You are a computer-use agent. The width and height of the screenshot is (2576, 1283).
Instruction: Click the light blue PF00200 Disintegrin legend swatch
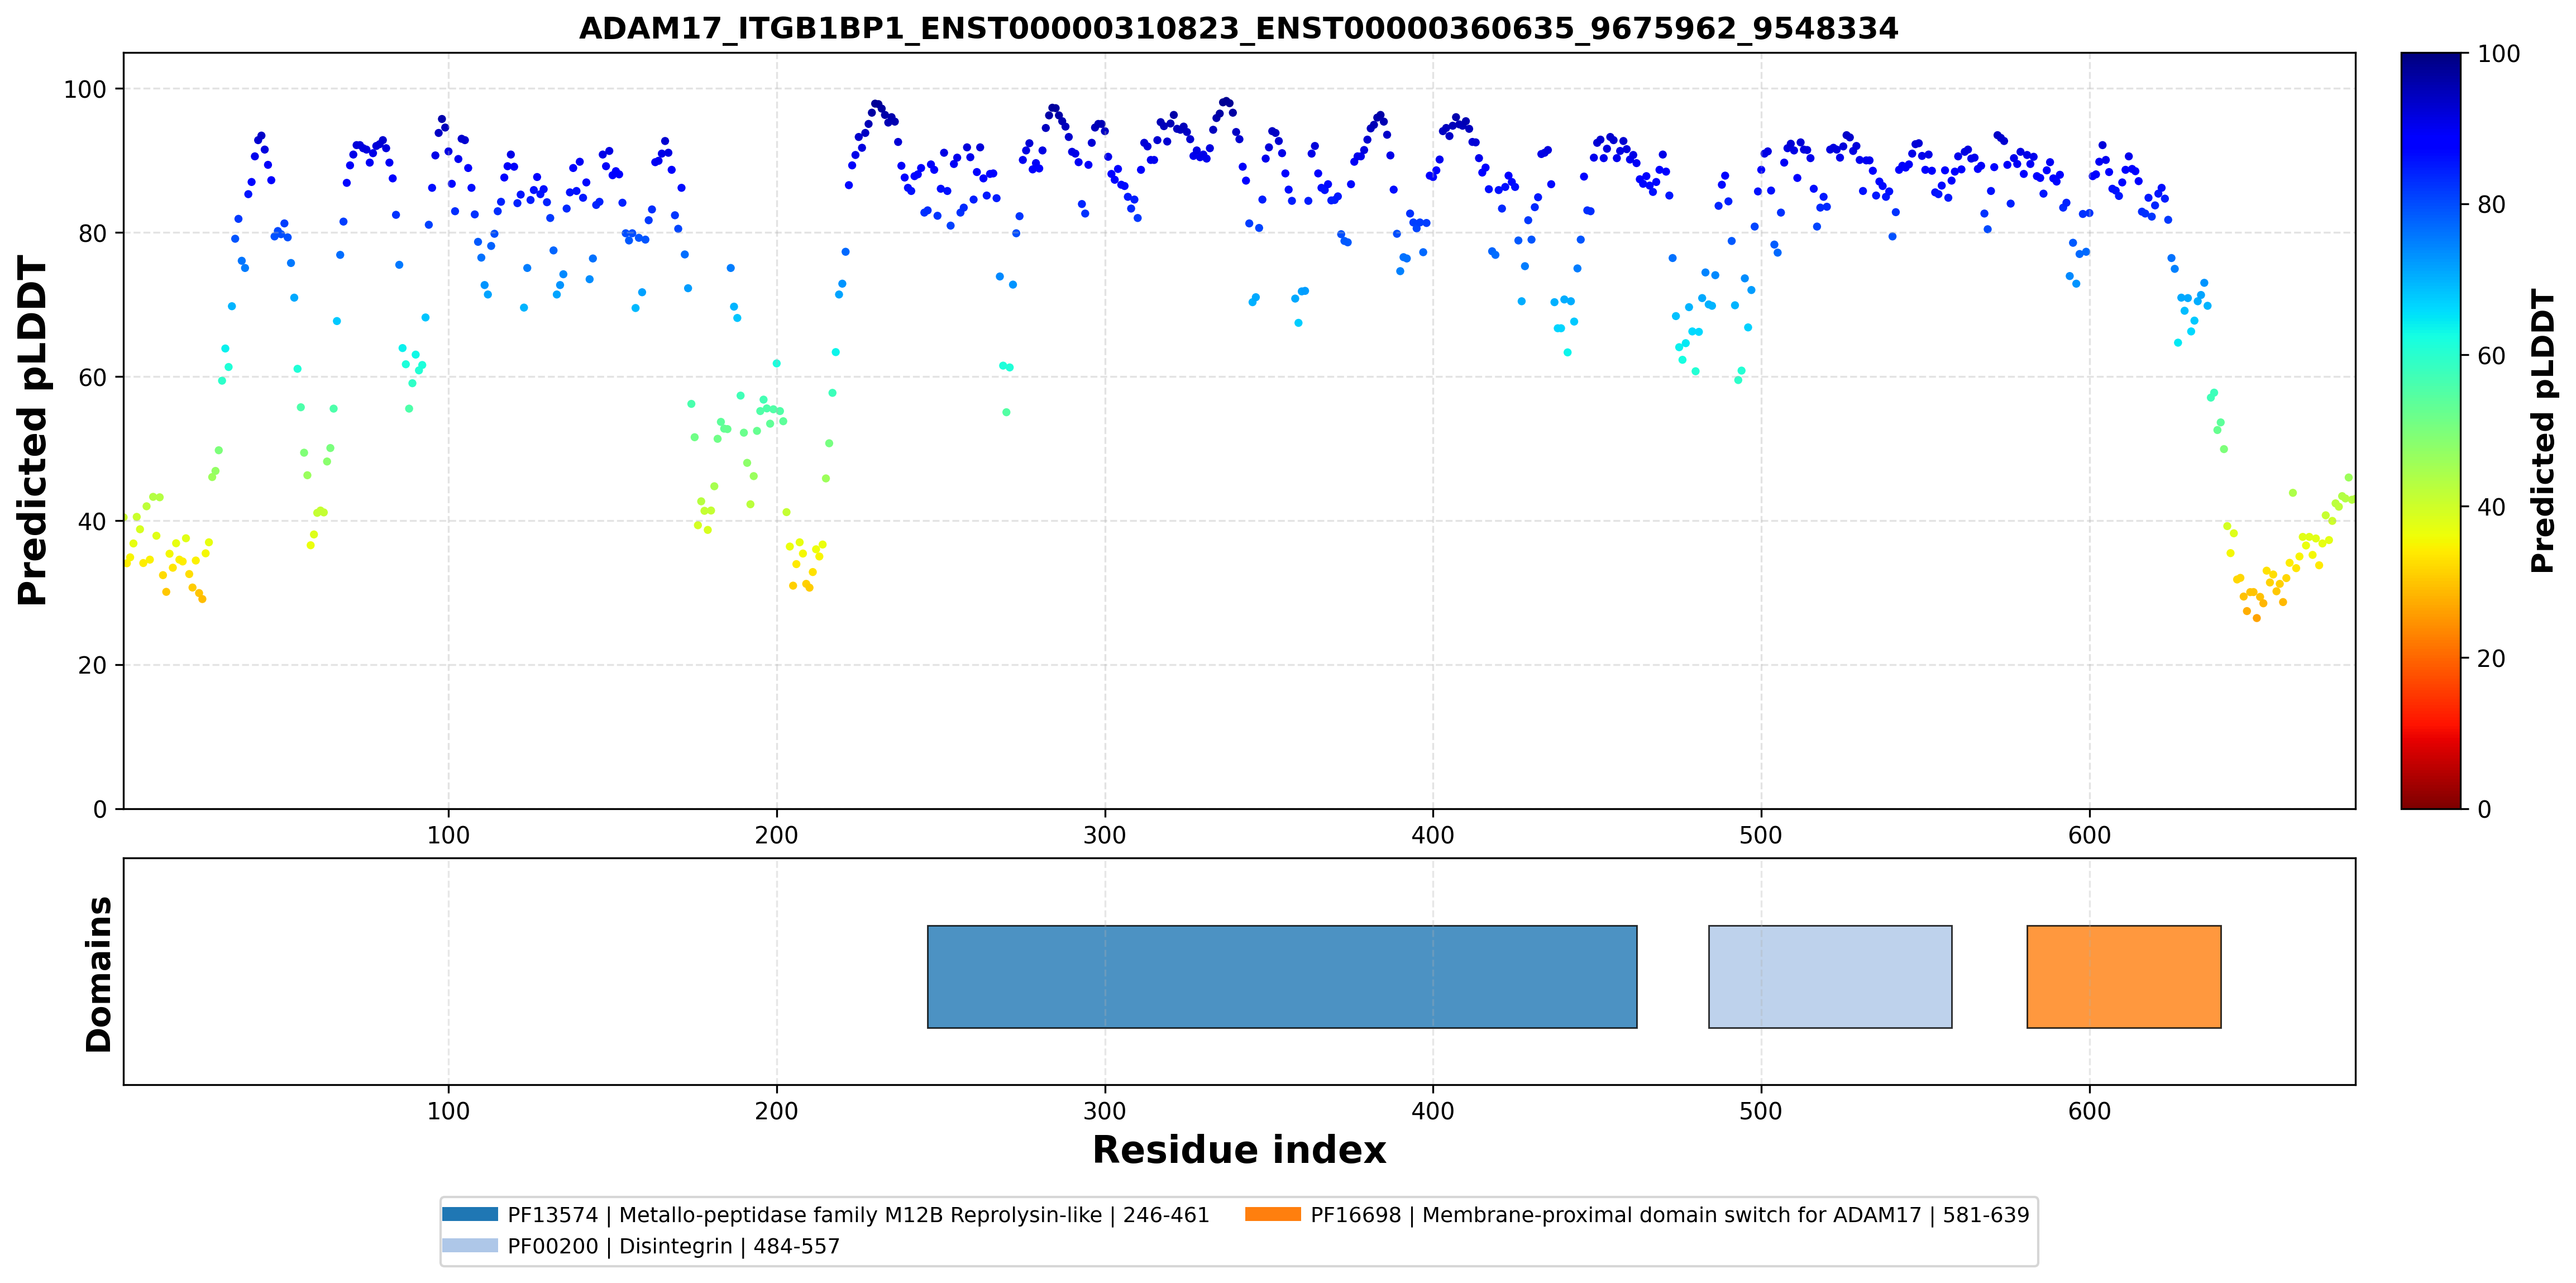pos(469,1245)
